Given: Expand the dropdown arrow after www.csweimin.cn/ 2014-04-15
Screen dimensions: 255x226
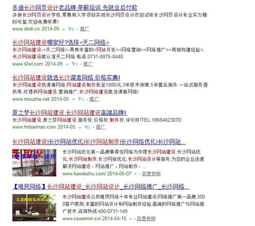Looking at the screenshot, I should tap(131, 219).
